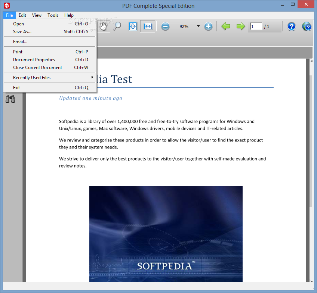Open the zoom percentage dropdown arrow
Image resolution: width=317 pixels, height=293 pixels.
(x=198, y=26)
